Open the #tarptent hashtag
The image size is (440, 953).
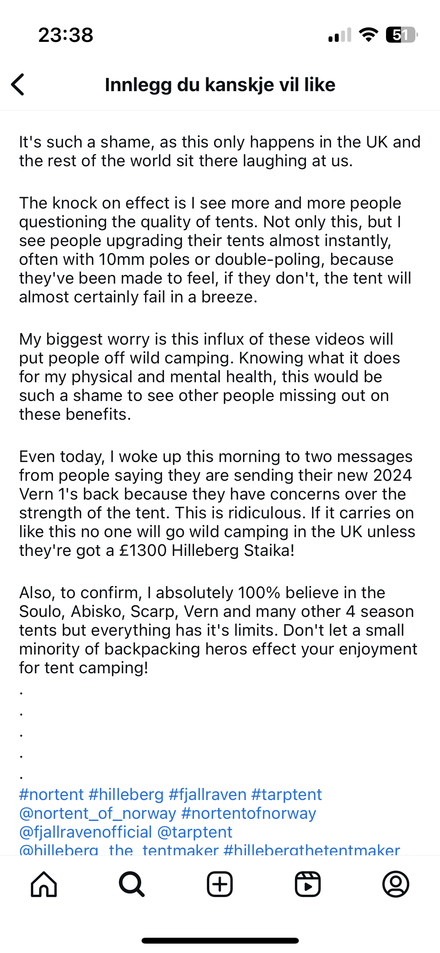pos(286,795)
